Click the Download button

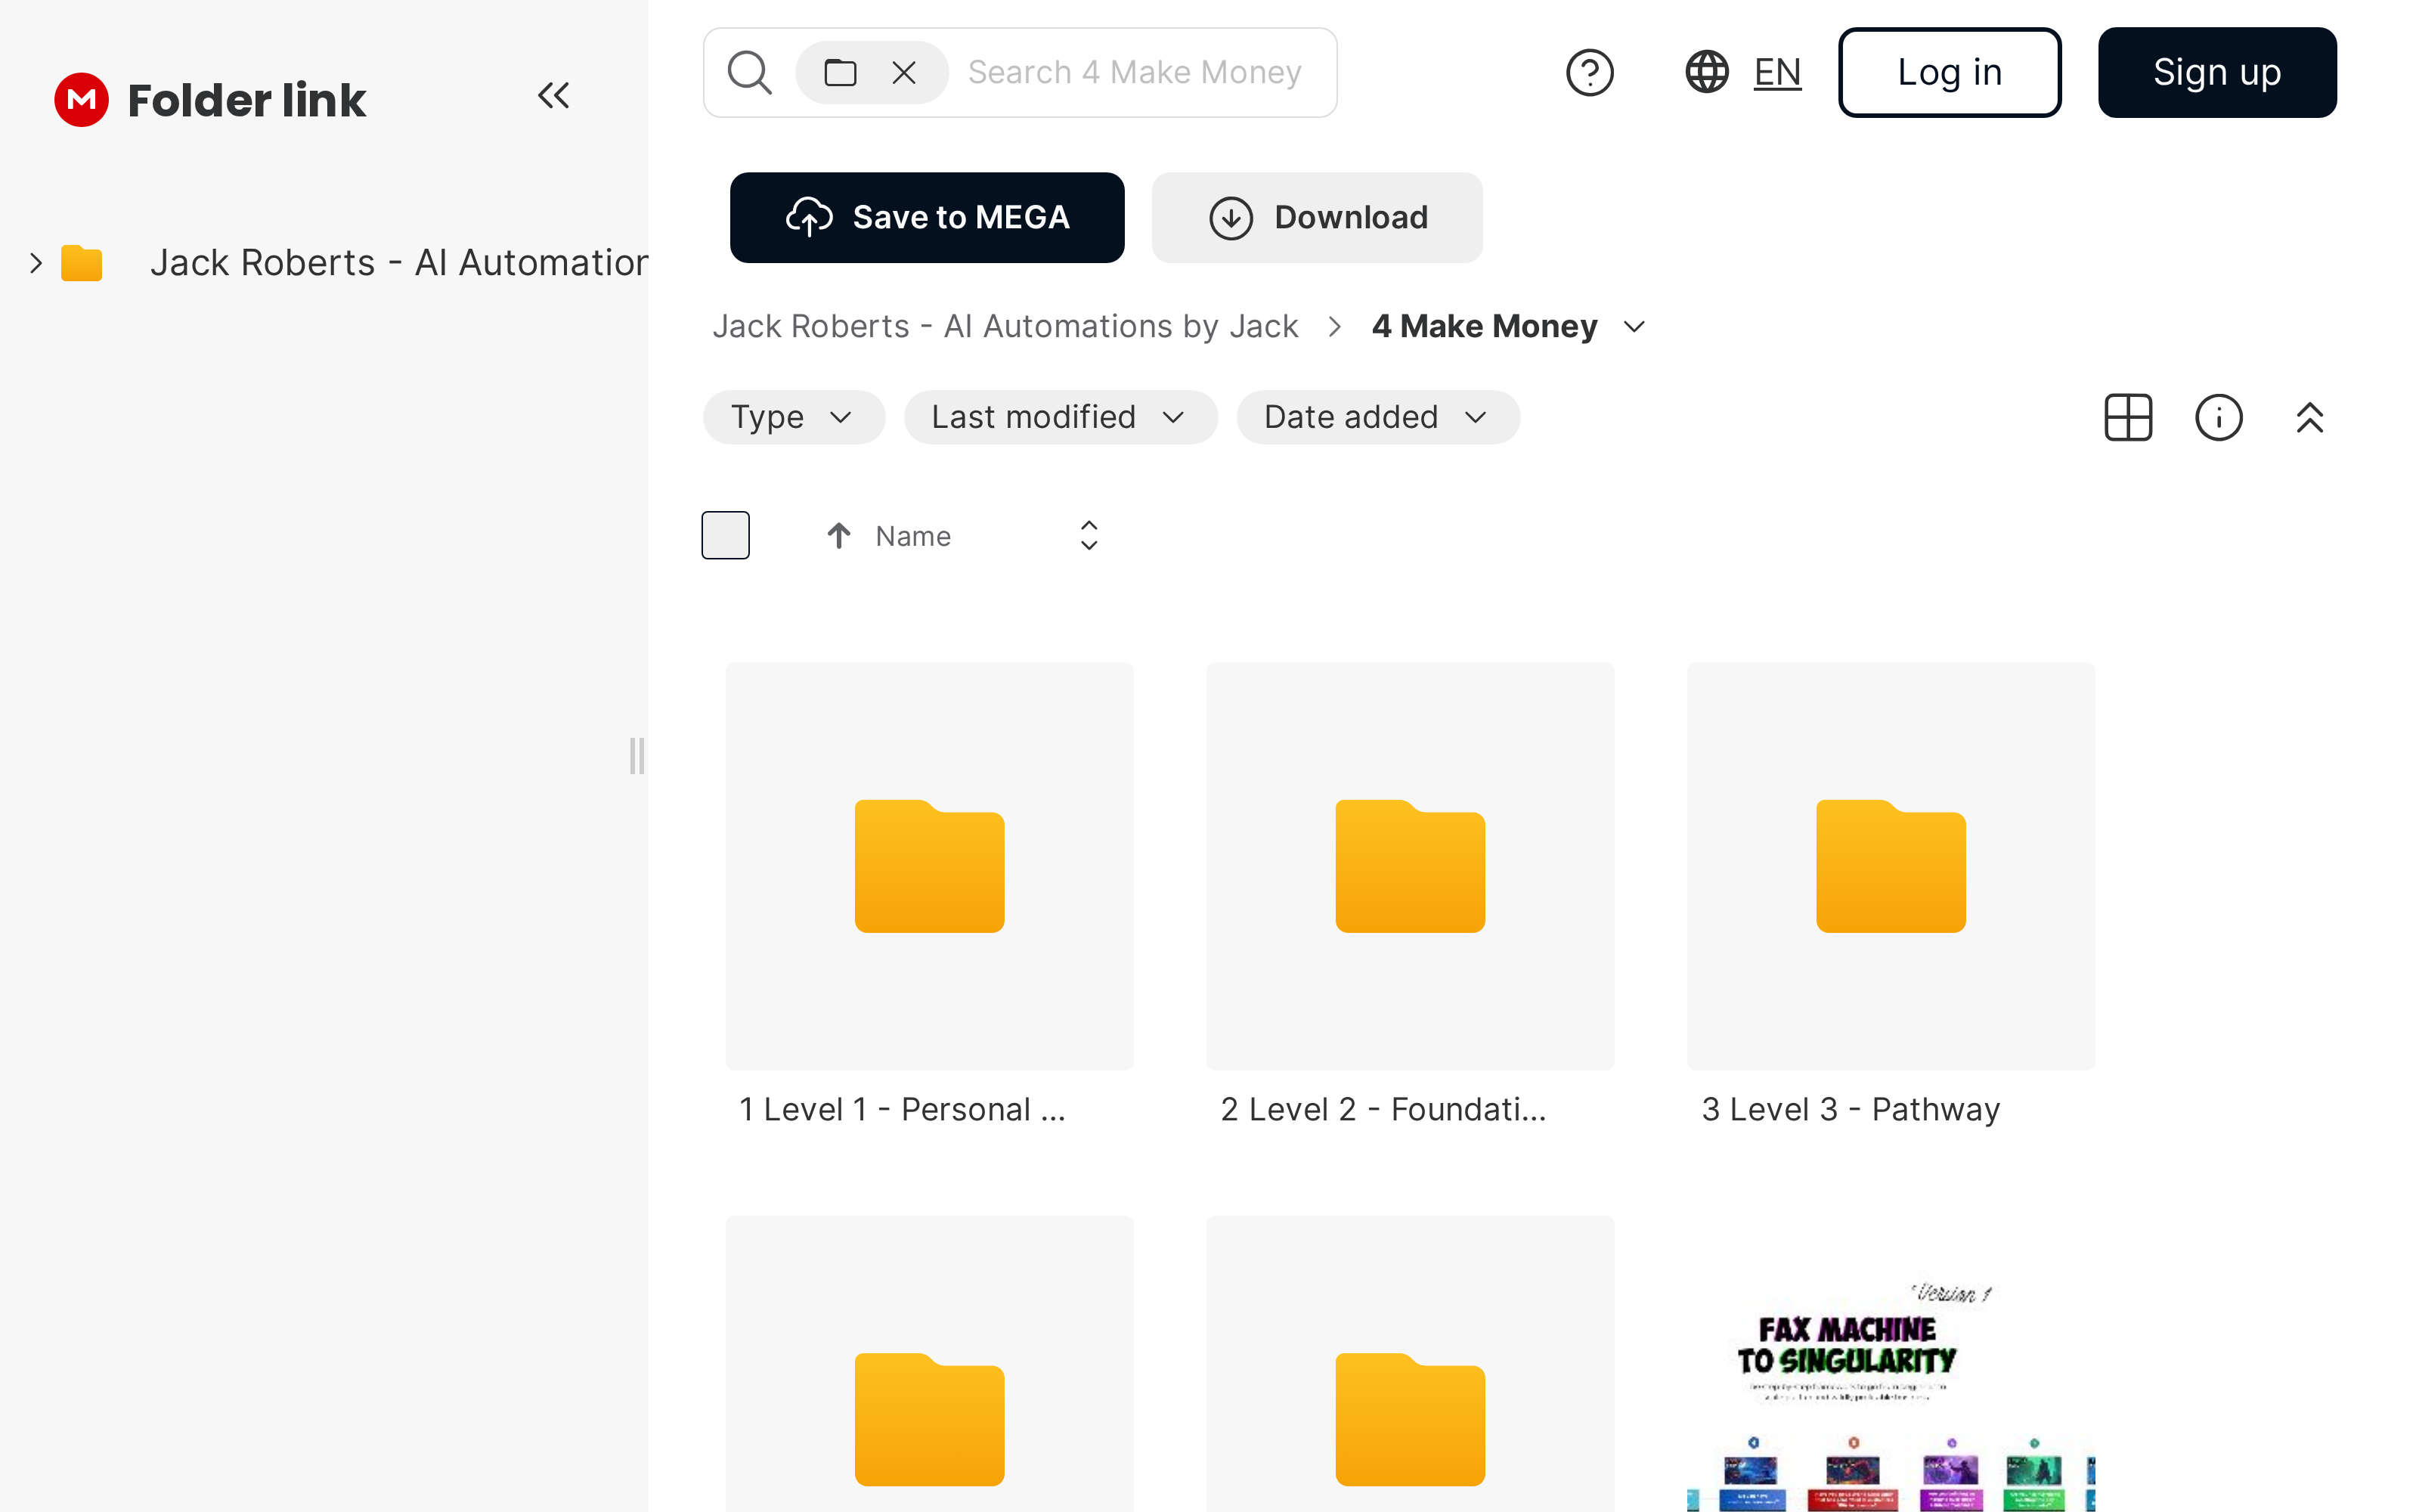[x=1316, y=217]
